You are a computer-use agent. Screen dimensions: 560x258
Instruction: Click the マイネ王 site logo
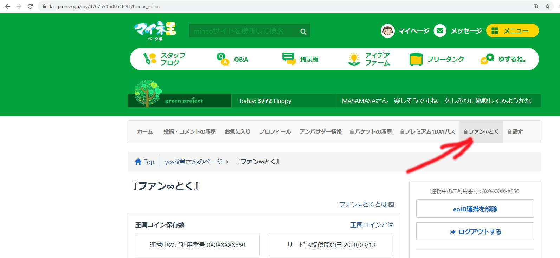coord(155,30)
